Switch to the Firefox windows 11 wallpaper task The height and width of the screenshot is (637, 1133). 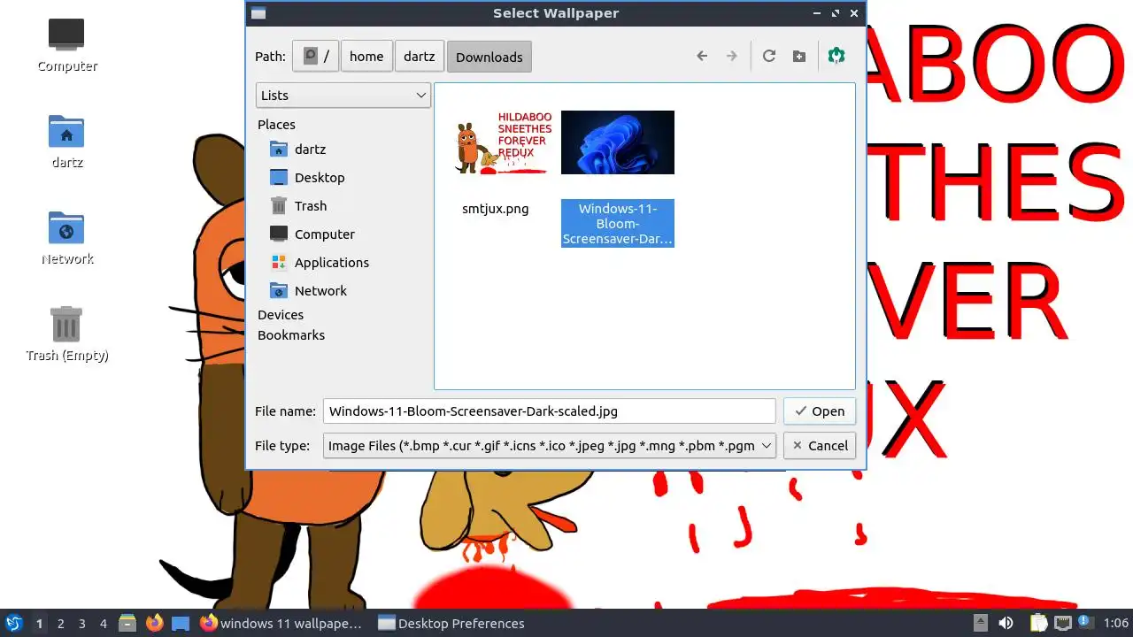pos(283,624)
